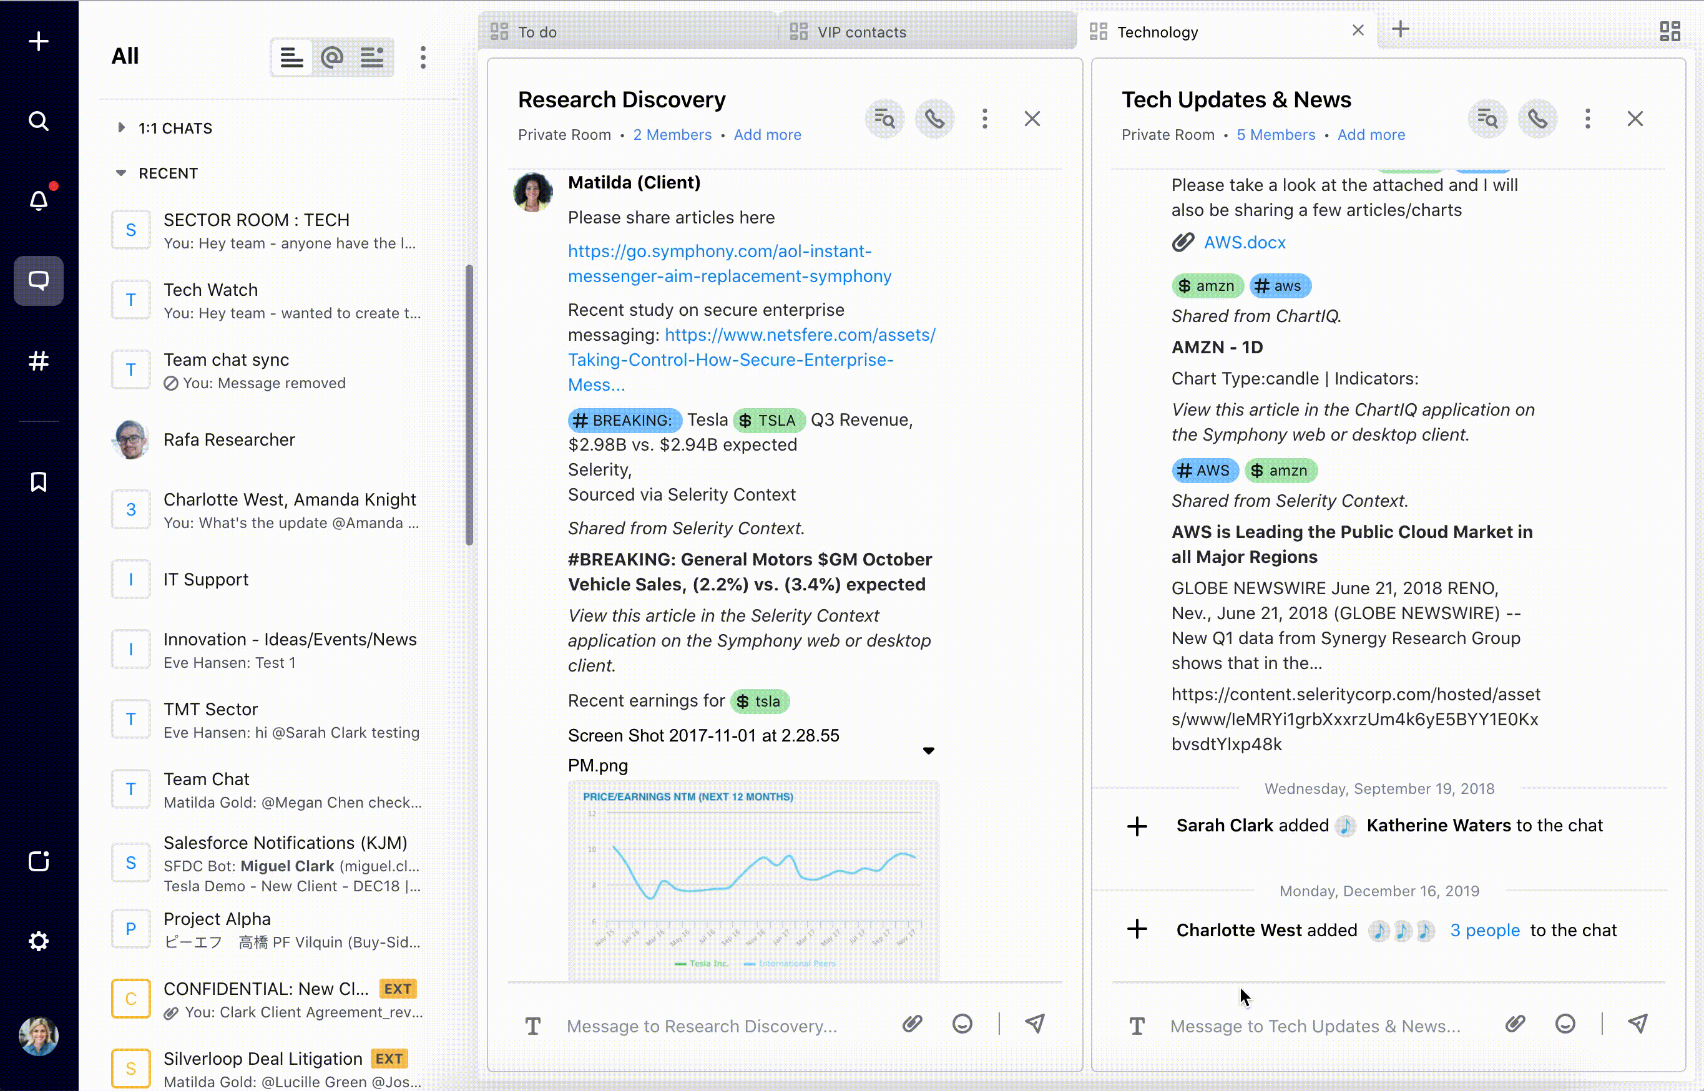Switch to the VIP contacts tab

tap(861, 32)
